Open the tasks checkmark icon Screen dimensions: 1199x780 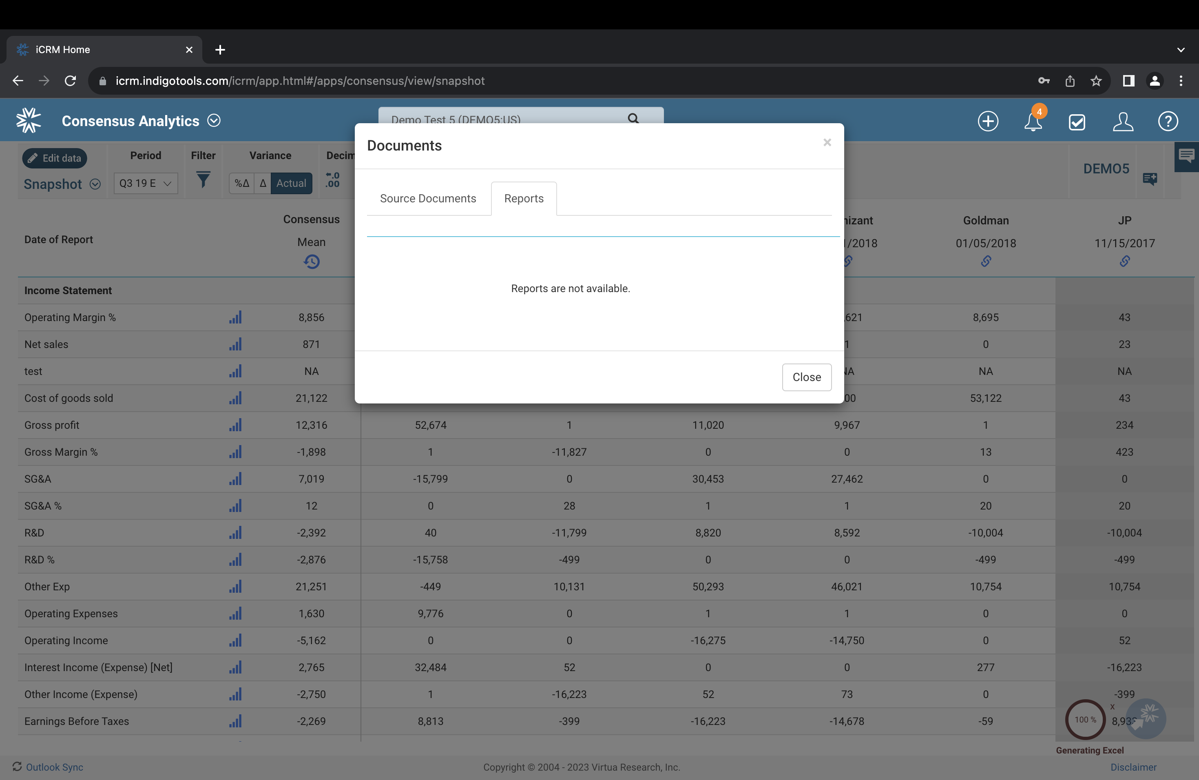coord(1077,122)
